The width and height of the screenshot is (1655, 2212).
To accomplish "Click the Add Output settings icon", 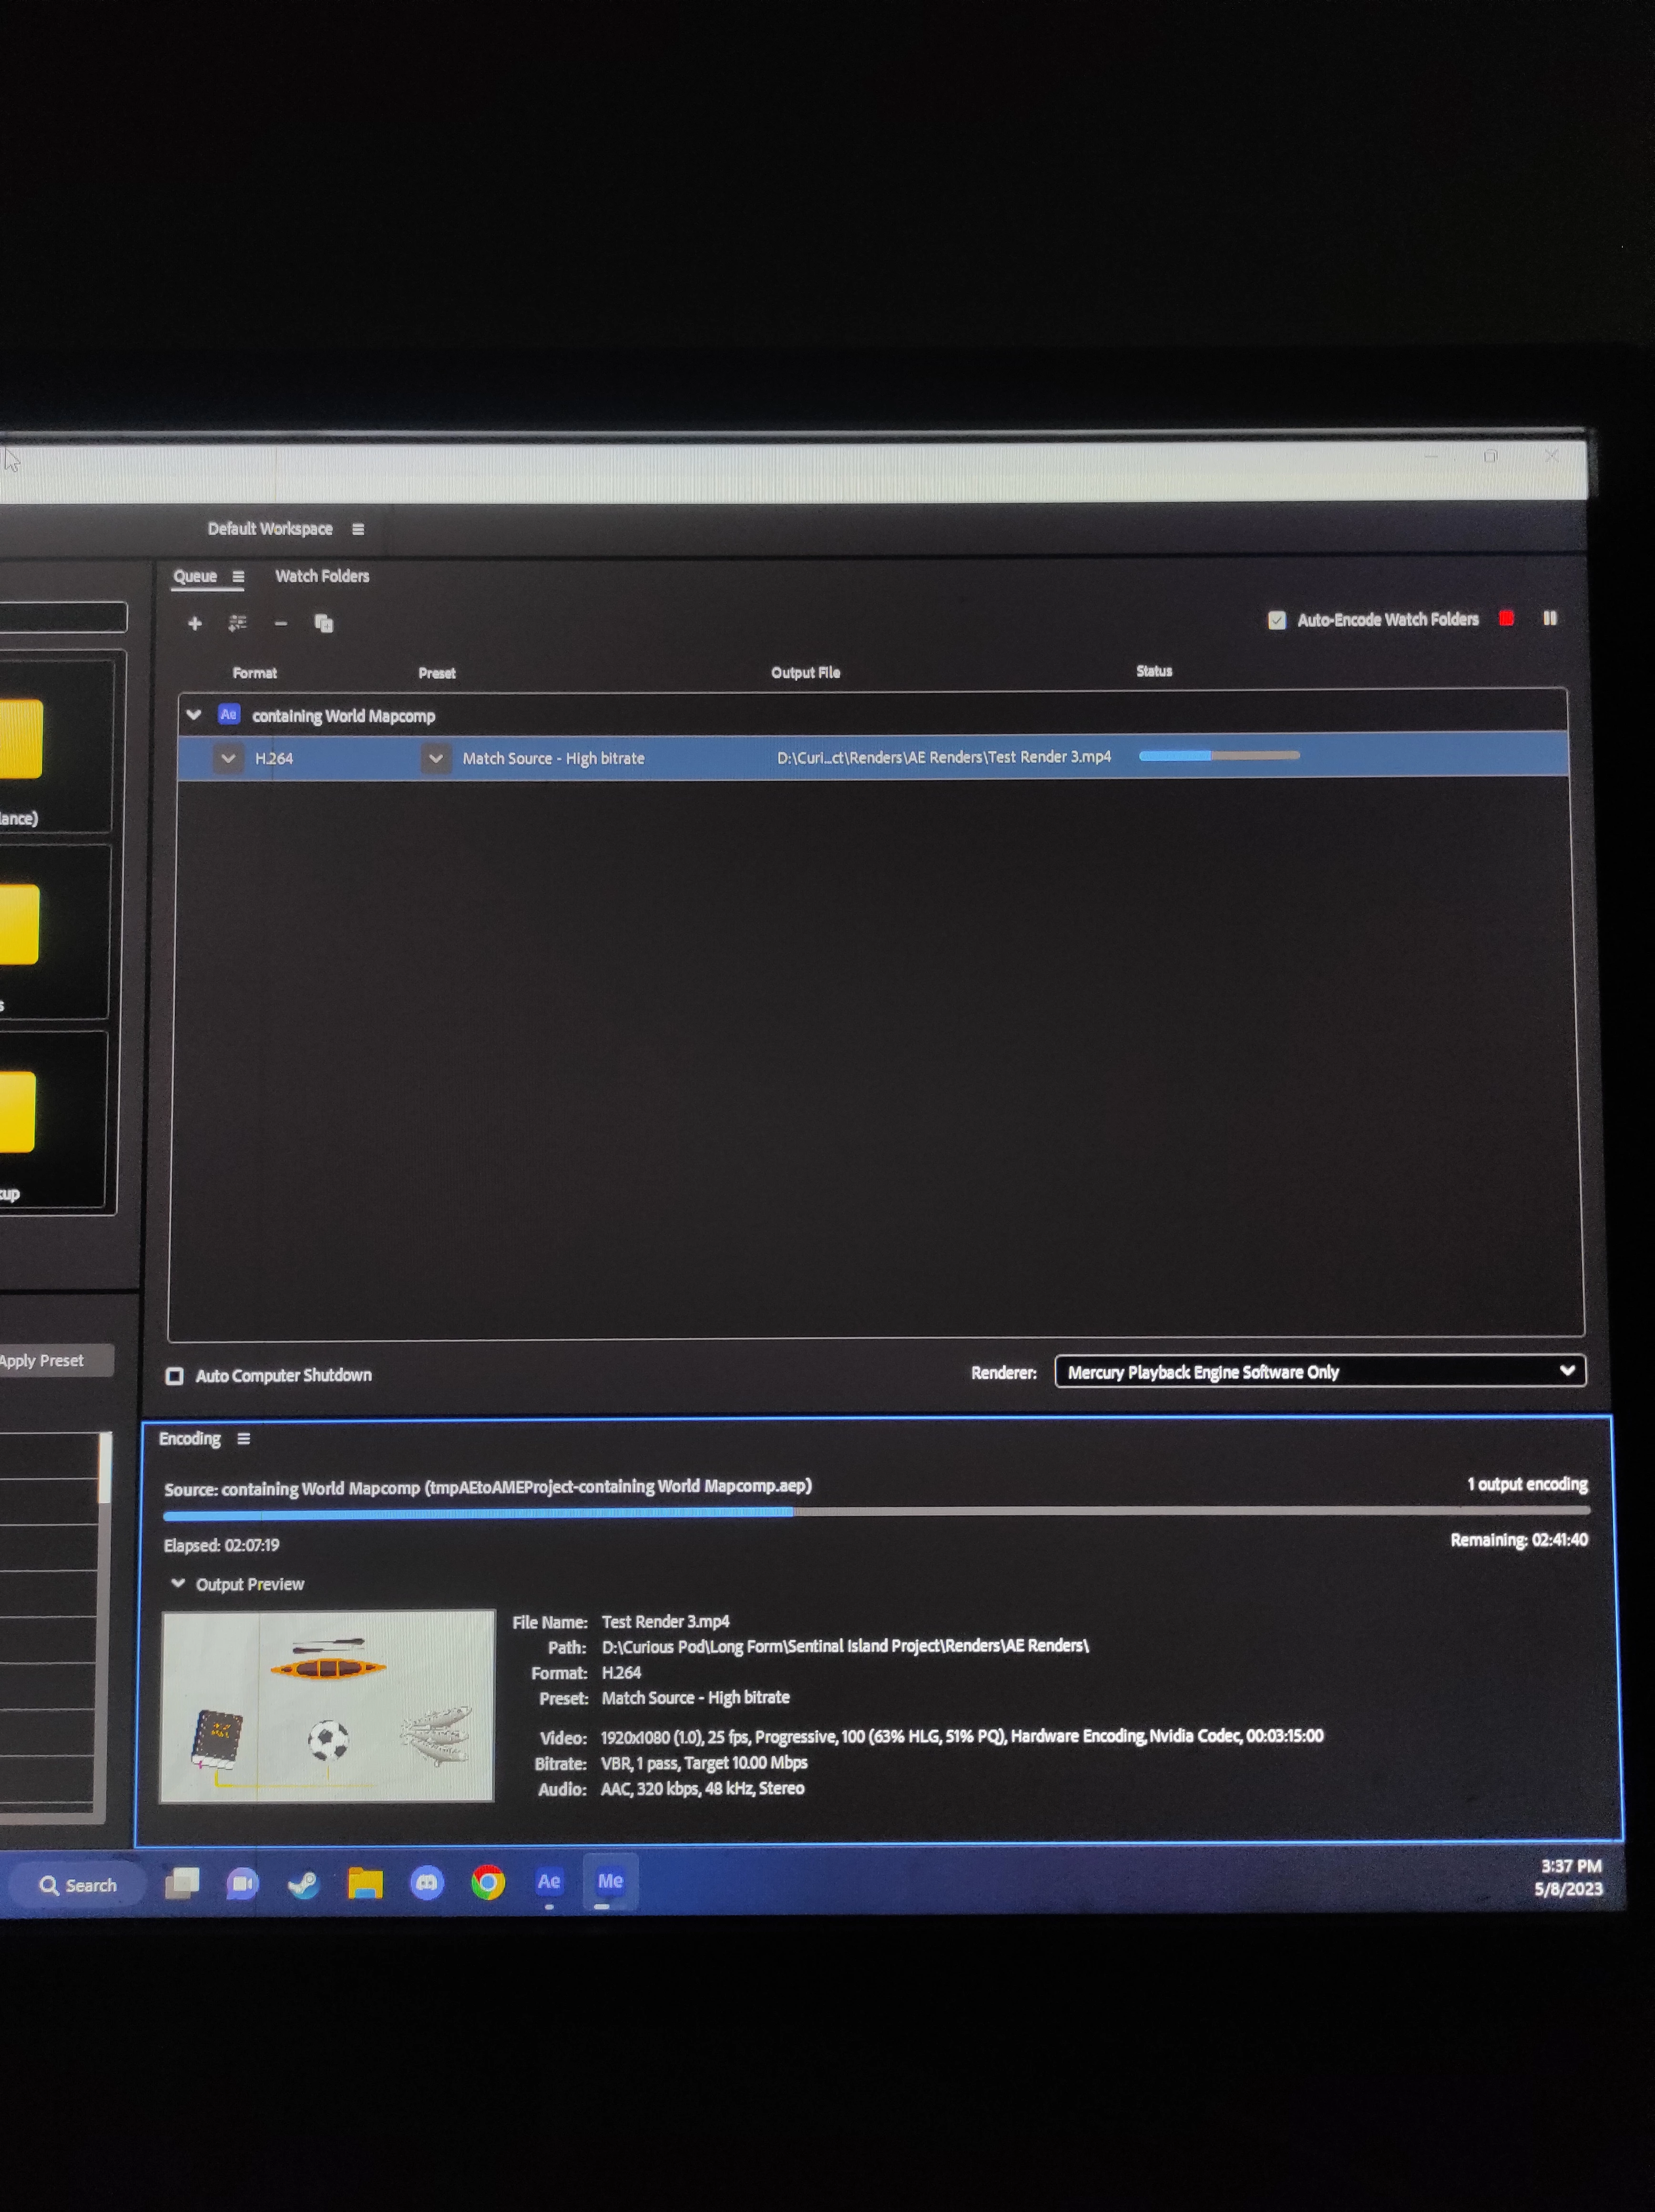I will click(x=237, y=623).
